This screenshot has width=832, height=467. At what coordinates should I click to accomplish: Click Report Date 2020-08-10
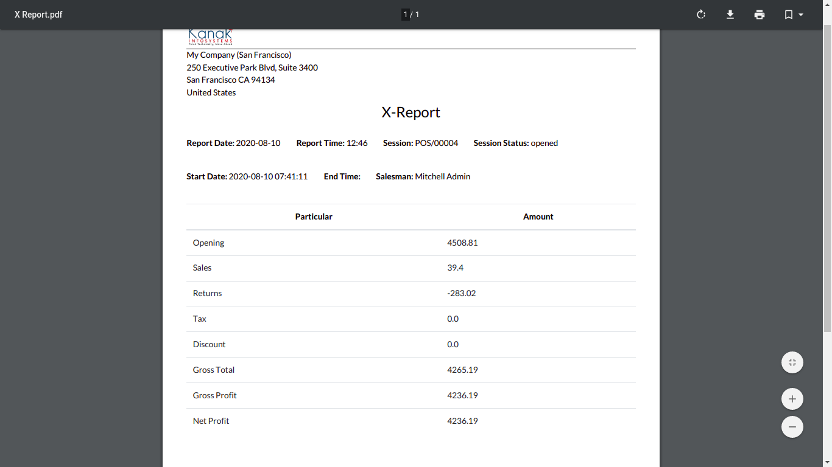(233, 143)
